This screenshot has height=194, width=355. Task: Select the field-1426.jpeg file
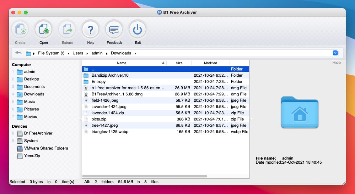tap(105, 100)
